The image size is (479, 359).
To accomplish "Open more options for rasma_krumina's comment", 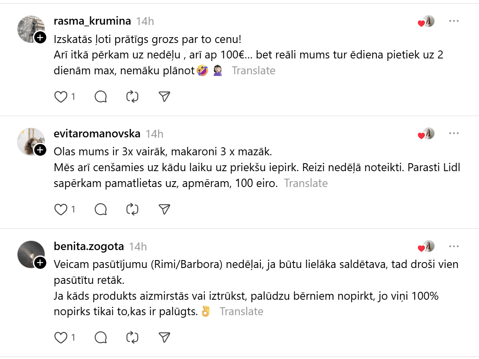I will click(454, 21).
